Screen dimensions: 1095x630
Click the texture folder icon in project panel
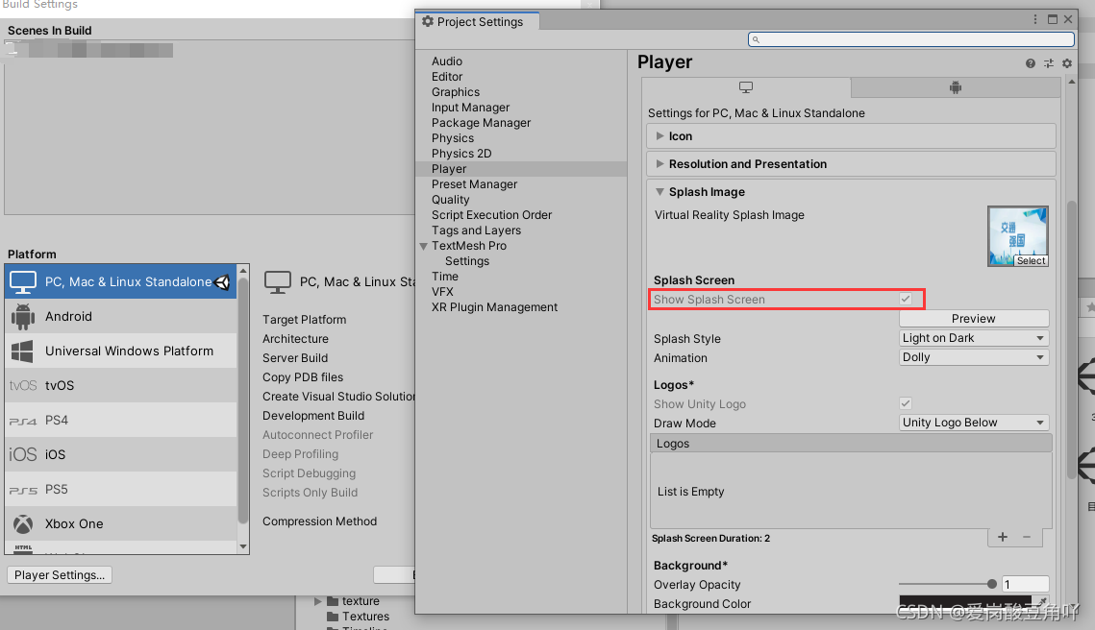coord(333,600)
